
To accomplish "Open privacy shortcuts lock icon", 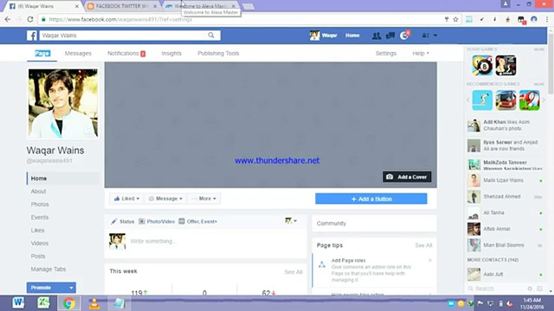I will tap(425, 36).
